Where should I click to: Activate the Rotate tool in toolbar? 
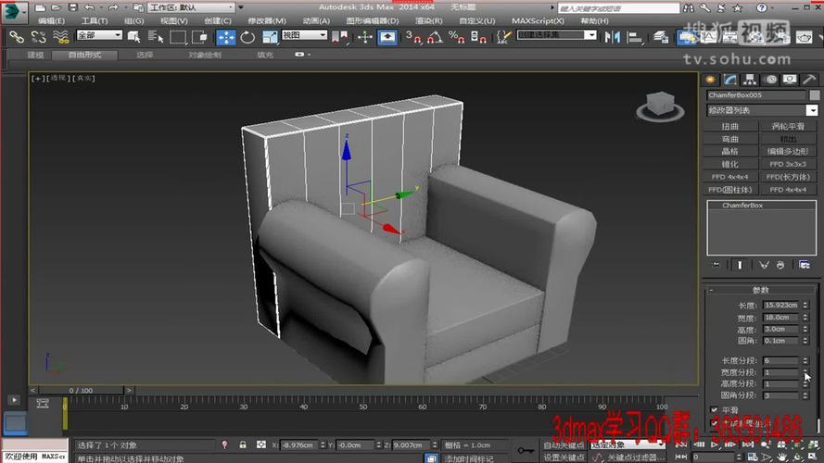coord(247,37)
